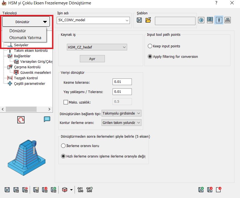Click the red layered cube icon
Viewport: 240px width, 198px height.
pyautogui.click(x=65, y=189)
